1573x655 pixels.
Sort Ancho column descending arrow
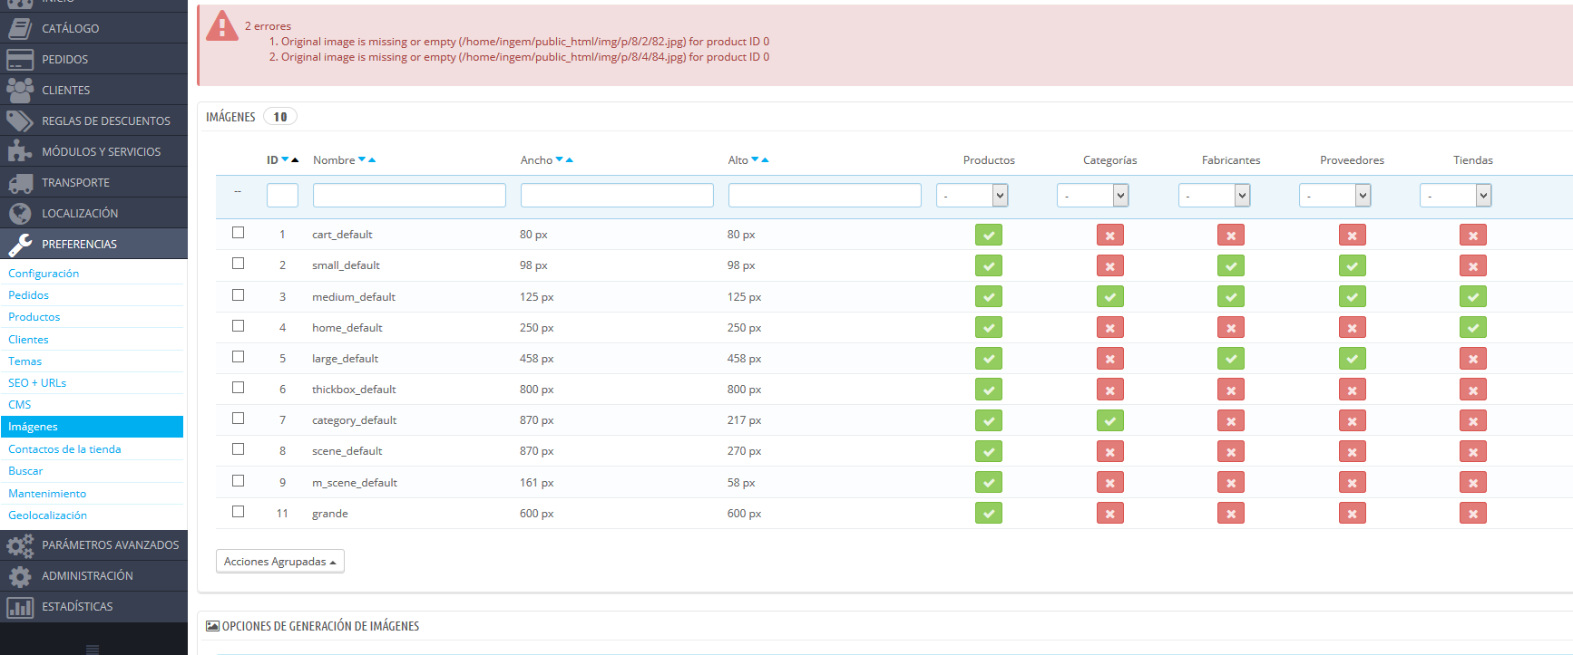click(x=560, y=159)
